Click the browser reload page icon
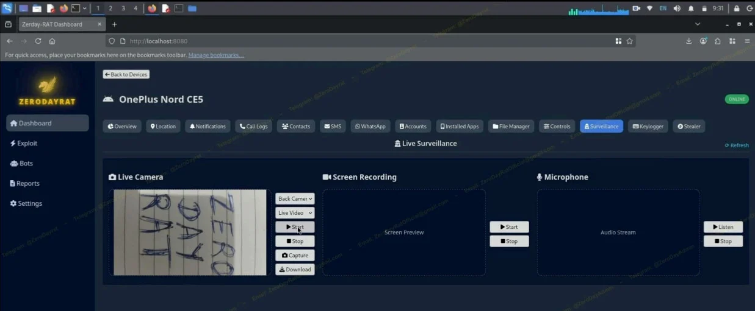Screen dimensions: 755x311 click(38, 41)
